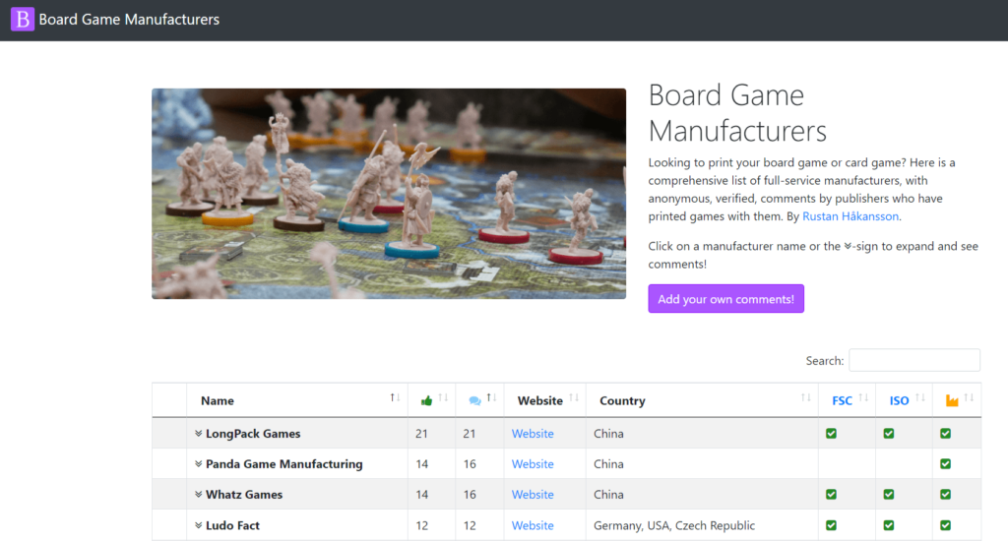Open the Board Game Manufacturers navbar title
Image resolution: width=1008 pixels, height=541 pixels.
click(129, 20)
